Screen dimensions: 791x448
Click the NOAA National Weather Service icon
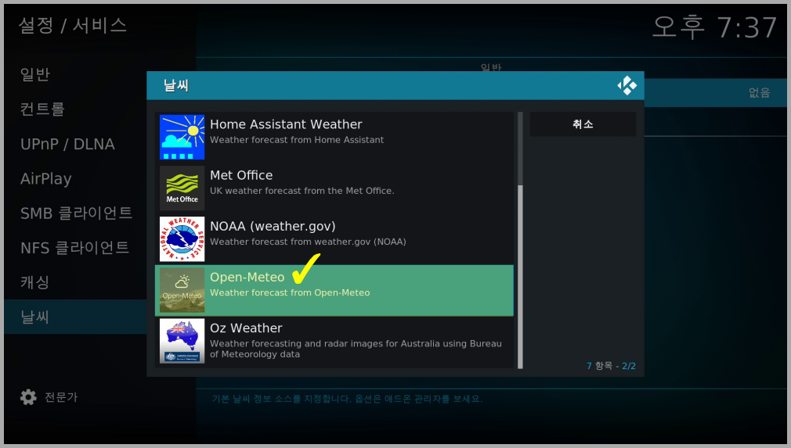tap(182, 239)
